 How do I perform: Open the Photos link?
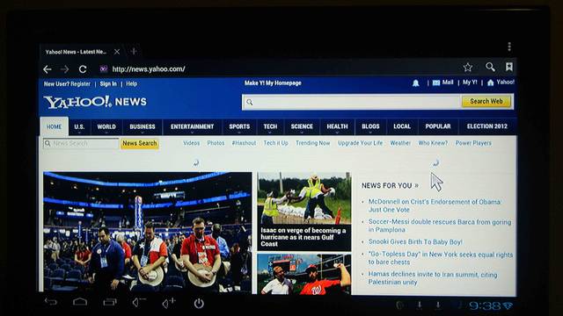(x=216, y=143)
